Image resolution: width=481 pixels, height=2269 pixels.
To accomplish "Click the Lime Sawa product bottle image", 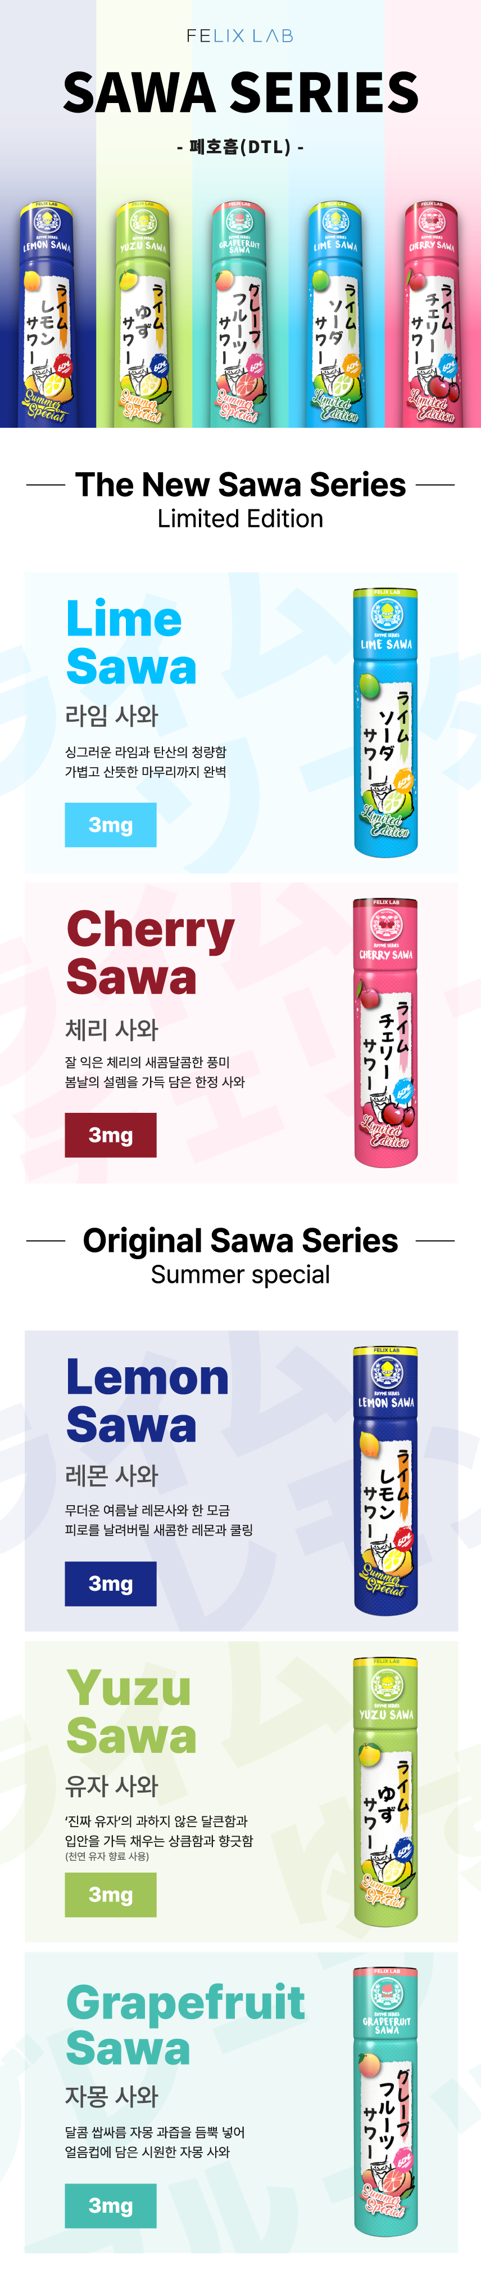I will tap(386, 722).
